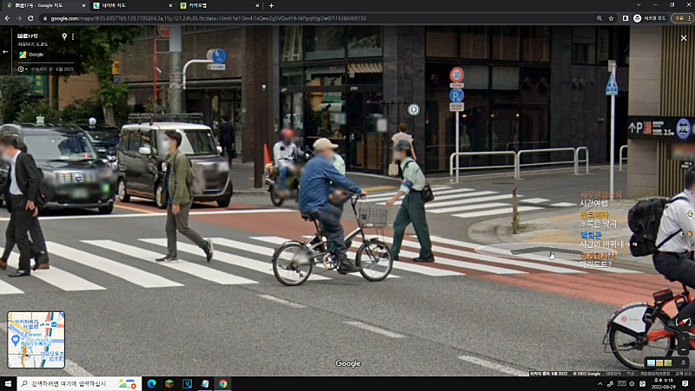Open Microsoft Edge from the taskbar
This screenshot has width=695, height=391.
(x=151, y=383)
